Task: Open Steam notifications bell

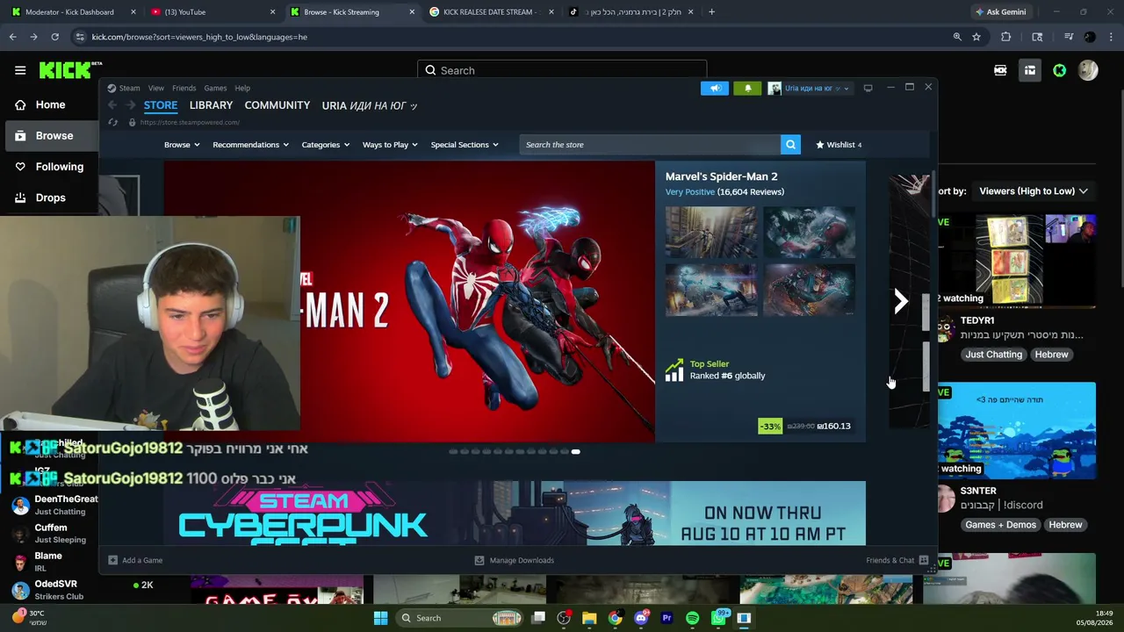Action: [748, 88]
